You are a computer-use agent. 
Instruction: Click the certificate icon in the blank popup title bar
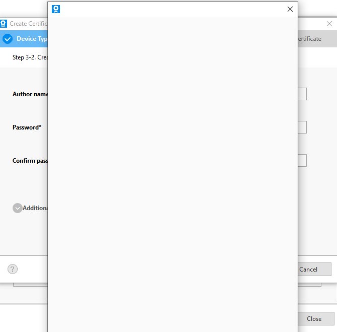click(x=56, y=9)
